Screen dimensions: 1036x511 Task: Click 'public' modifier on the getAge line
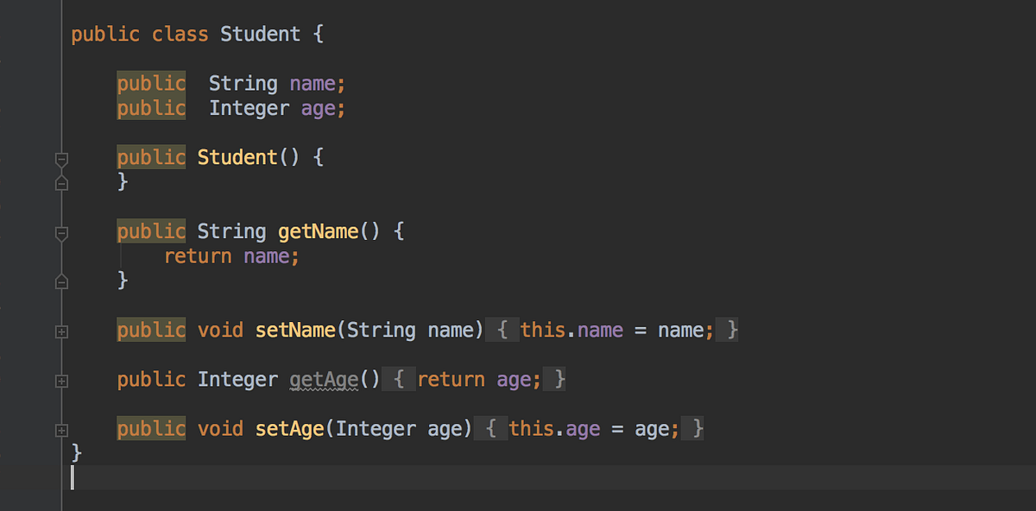pos(152,379)
